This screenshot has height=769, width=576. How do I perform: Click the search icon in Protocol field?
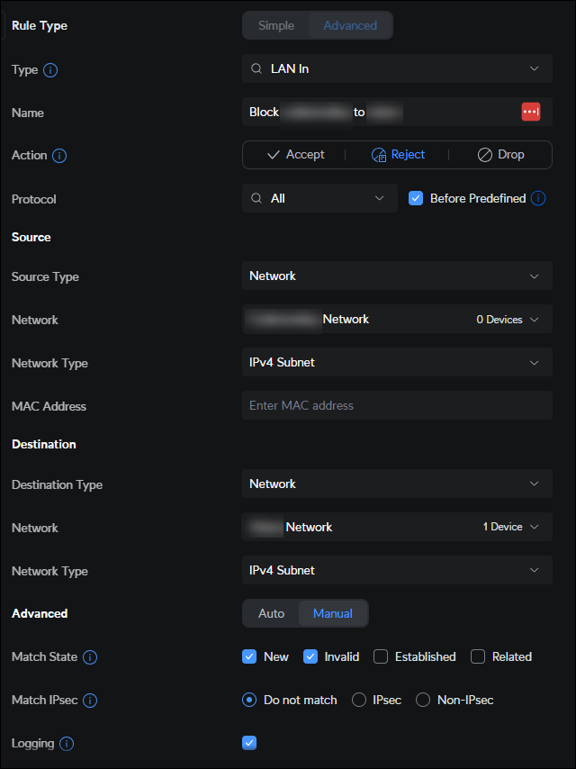(257, 198)
